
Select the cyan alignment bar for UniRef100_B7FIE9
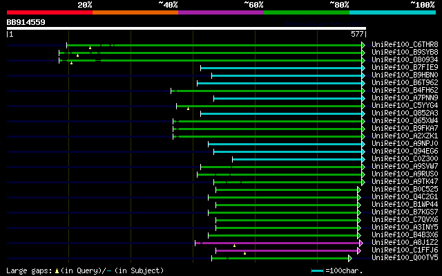[281, 68]
